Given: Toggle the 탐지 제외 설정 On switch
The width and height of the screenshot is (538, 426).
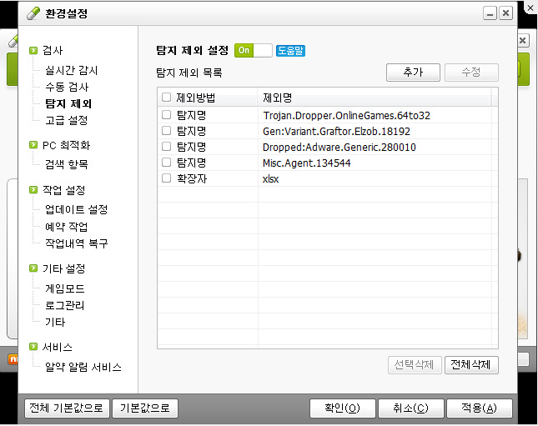Looking at the screenshot, I should (x=254, y=50).
